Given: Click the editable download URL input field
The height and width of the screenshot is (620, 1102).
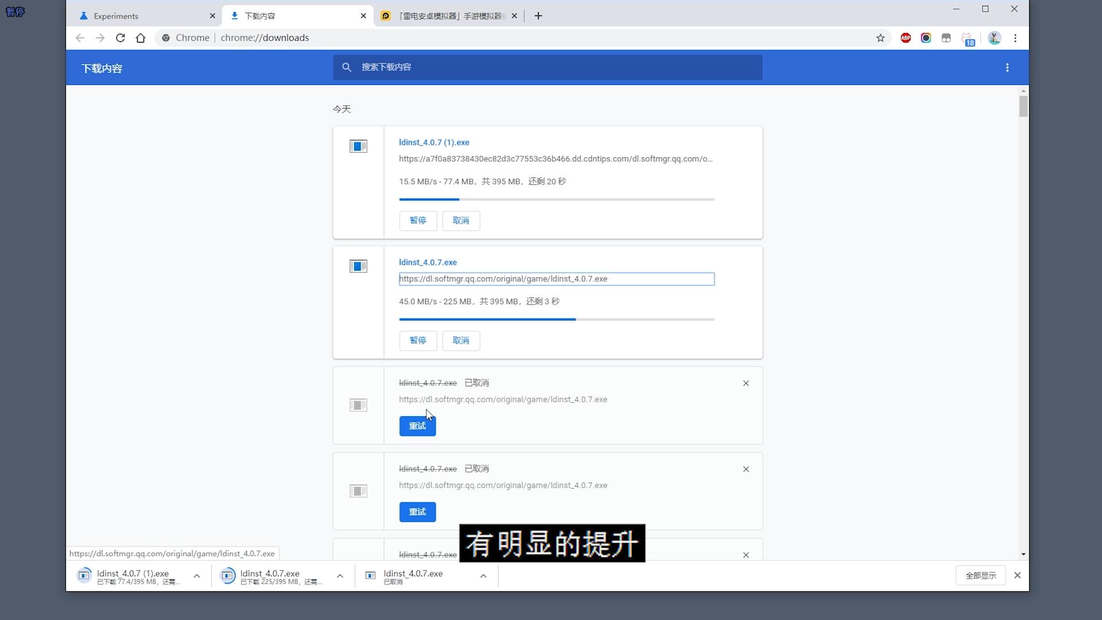Looking at the screenshot, I should [556, 279].
